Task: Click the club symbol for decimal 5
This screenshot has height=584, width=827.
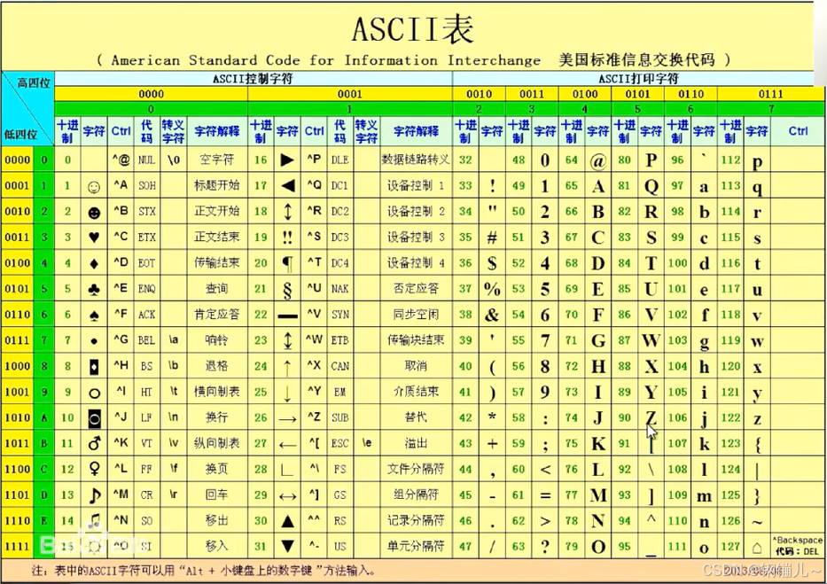Action: click(94, 289)
